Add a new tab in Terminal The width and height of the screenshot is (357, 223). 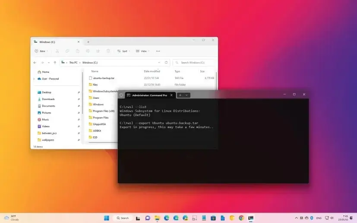pos(180,95)
